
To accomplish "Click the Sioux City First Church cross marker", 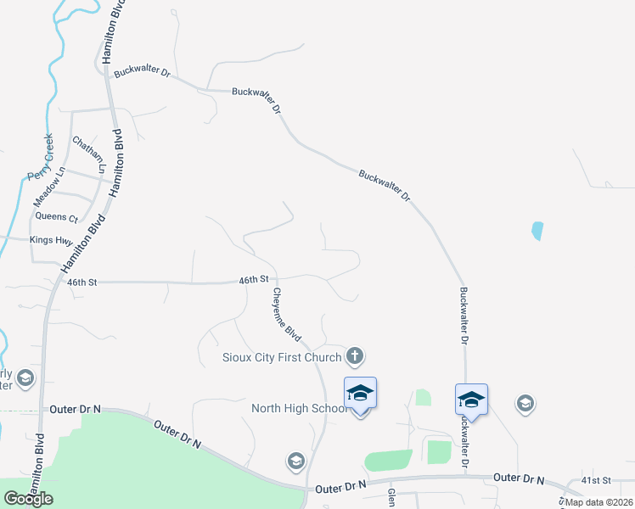I will point(355,356).
